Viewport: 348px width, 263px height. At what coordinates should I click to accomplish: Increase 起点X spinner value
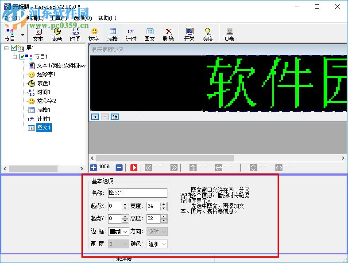(125, 204)
